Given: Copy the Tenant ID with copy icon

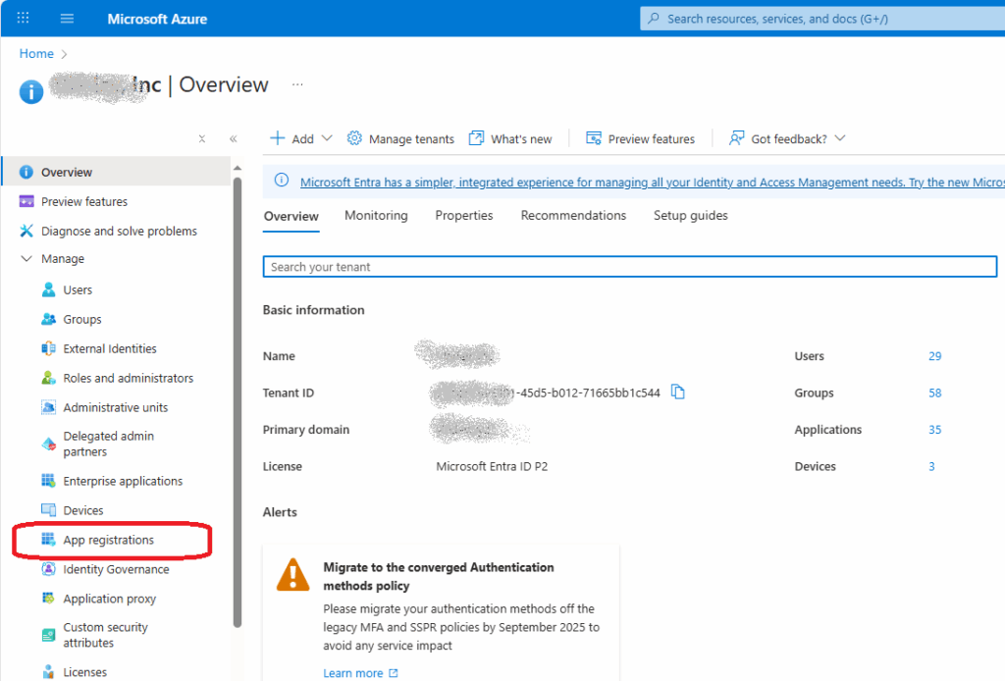Looking at the screenshot, I should (677, 393).
